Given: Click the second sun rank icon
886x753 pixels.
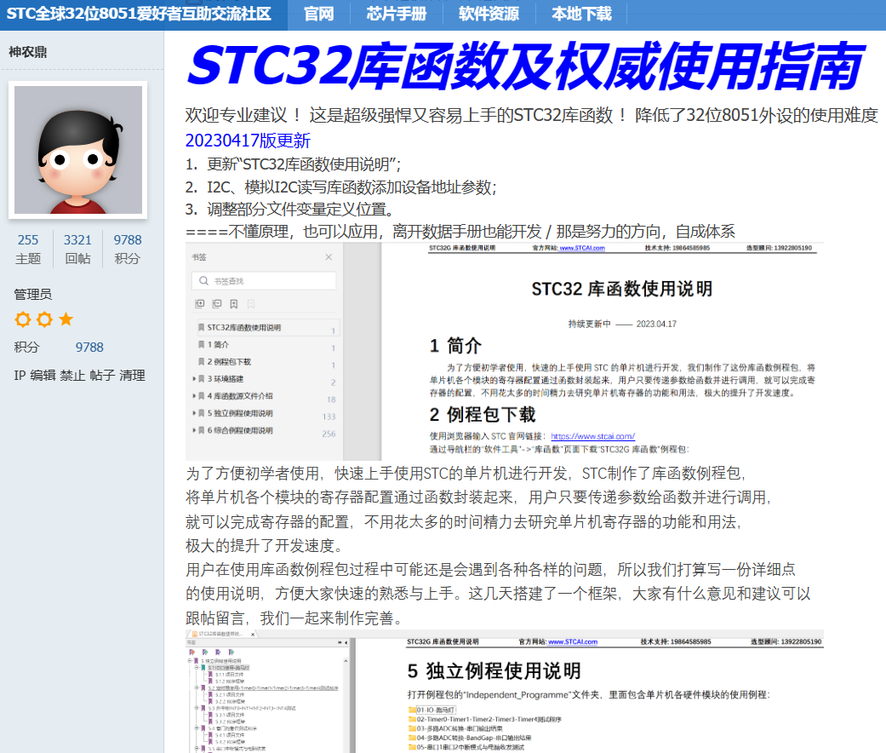Looking at the screenshot, I should (x=44, y=319).
